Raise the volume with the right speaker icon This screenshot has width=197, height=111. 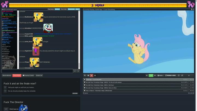(x=155, y=75)
